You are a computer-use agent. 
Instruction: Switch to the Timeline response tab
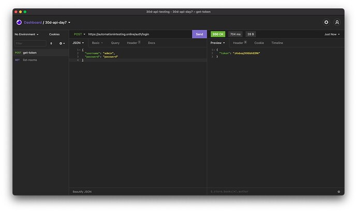pyautogui.click(x=277, y=43)
